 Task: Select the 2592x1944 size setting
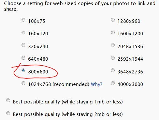113,58
